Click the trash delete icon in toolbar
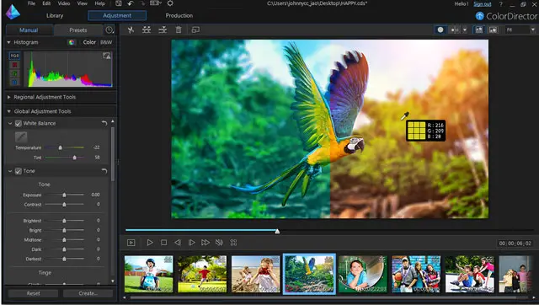The width and height of the screenshot is (539, 305). (179, 30)
